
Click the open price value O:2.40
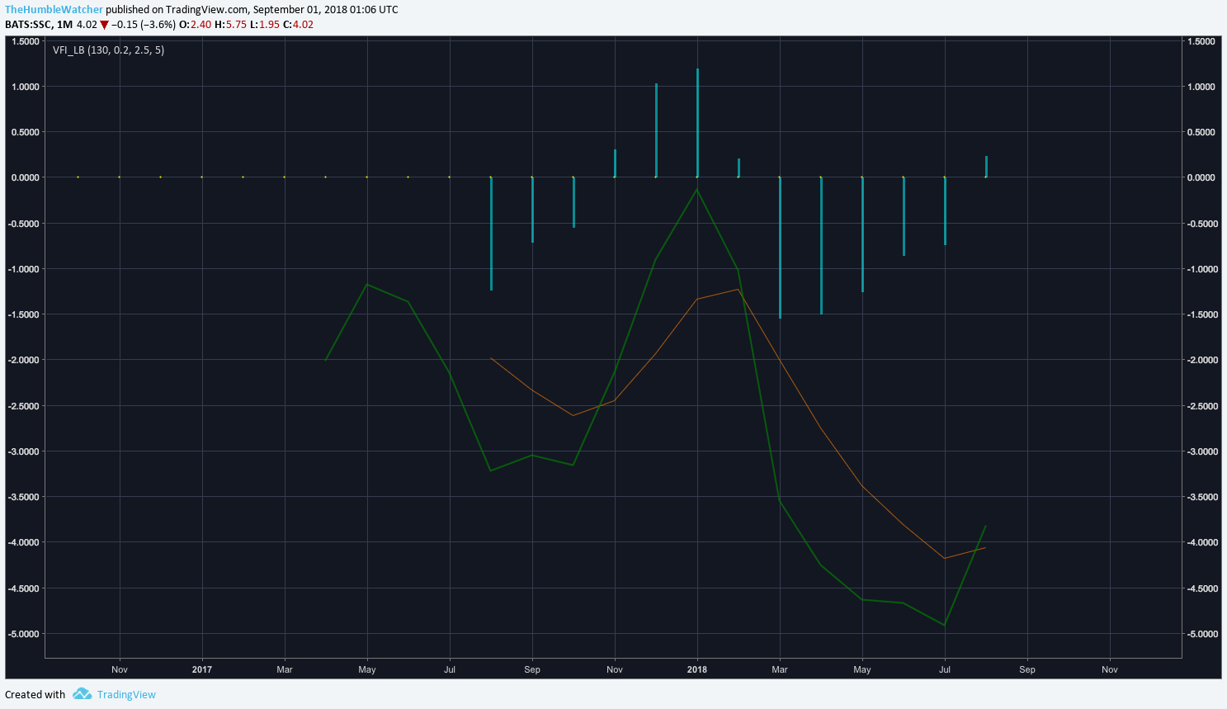tap(195, 25)
